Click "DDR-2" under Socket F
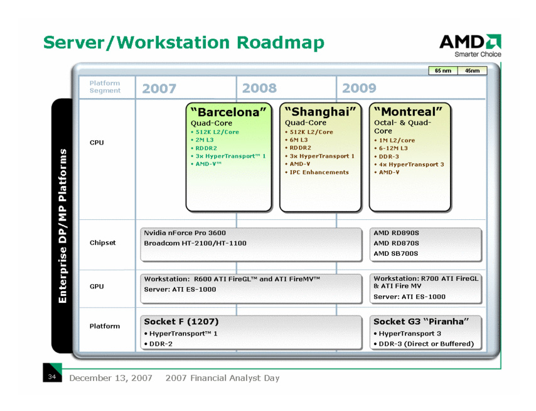This screenshot has height=411, width=536. 161,344
